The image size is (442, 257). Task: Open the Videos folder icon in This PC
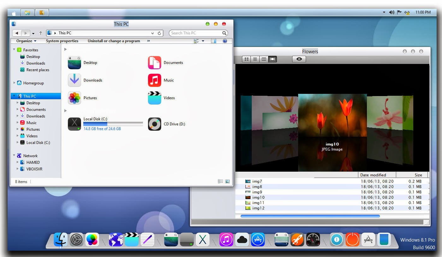point(155,98)
